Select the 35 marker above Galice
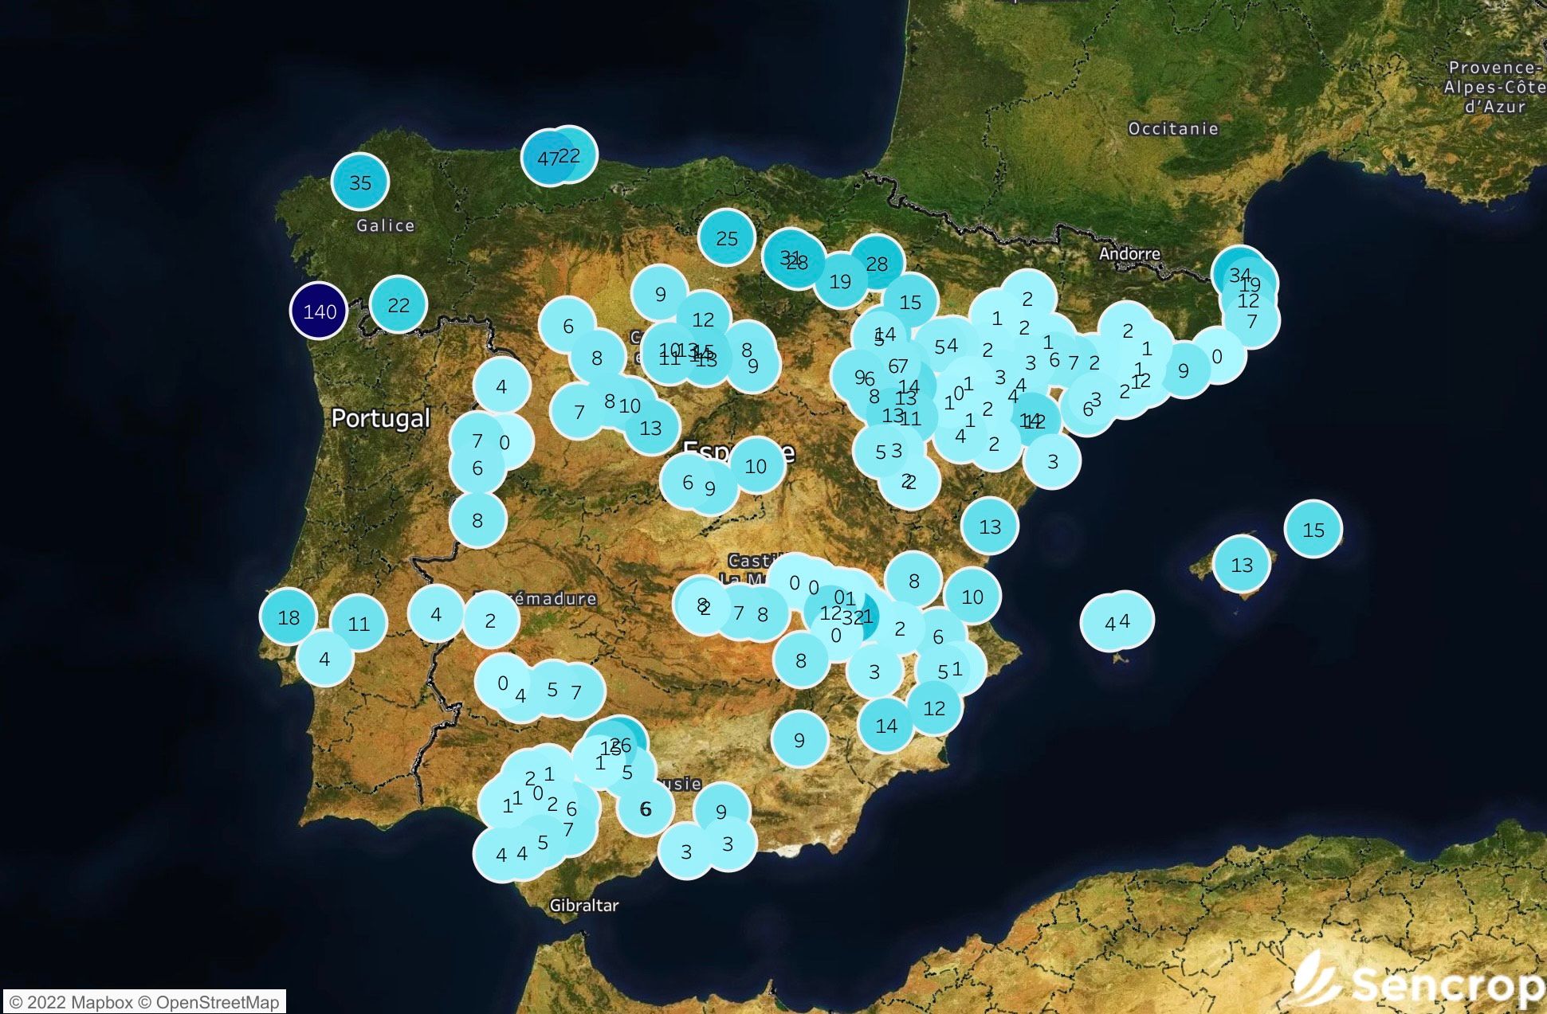 360,182
